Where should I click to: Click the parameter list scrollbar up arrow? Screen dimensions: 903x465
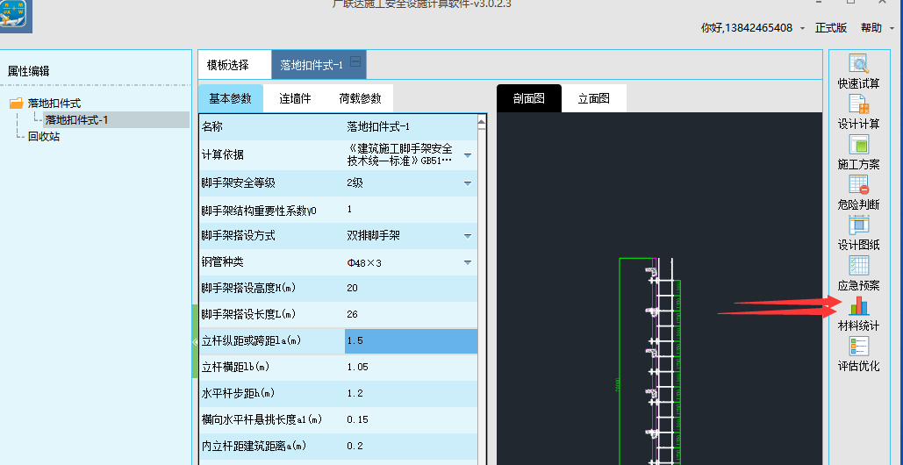483,123
